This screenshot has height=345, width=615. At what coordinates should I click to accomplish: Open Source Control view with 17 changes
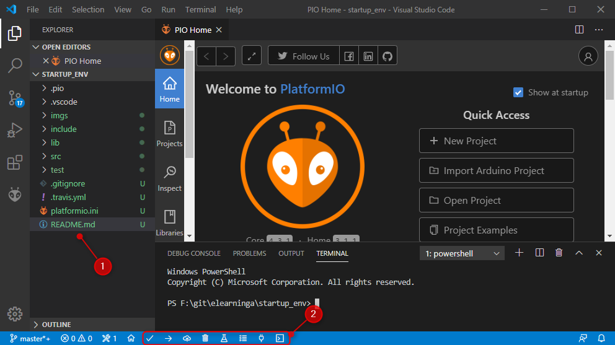[15, 98]
